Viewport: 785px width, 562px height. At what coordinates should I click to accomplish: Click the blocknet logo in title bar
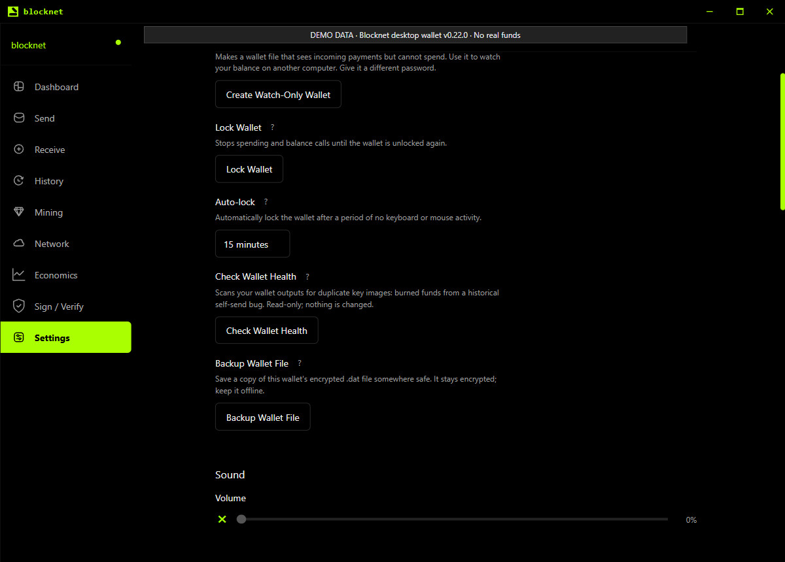pos(13,12)
